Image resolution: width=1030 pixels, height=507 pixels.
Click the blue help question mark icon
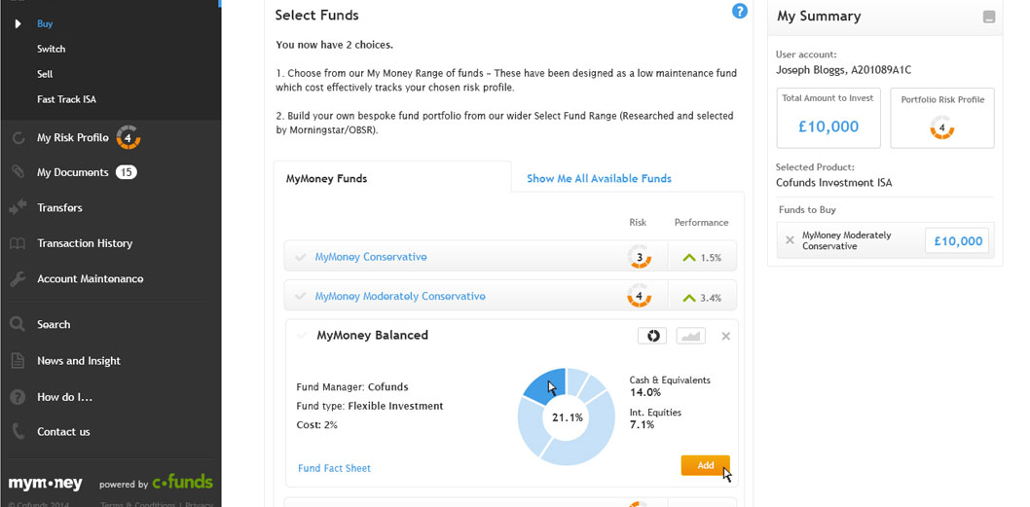tap(740, 11)
